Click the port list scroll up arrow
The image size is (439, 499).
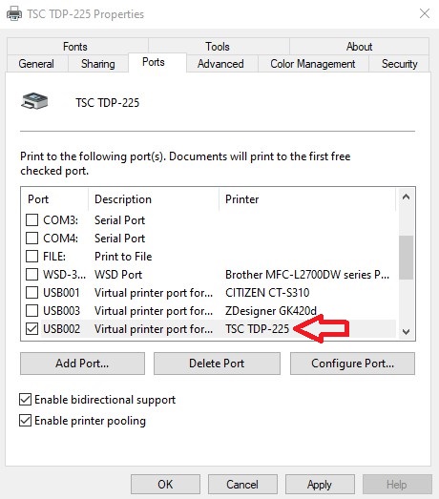(x=406, y=197)
